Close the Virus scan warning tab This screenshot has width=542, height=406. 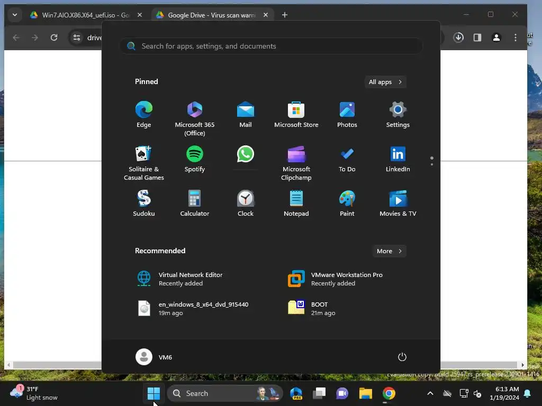point(266,15)
